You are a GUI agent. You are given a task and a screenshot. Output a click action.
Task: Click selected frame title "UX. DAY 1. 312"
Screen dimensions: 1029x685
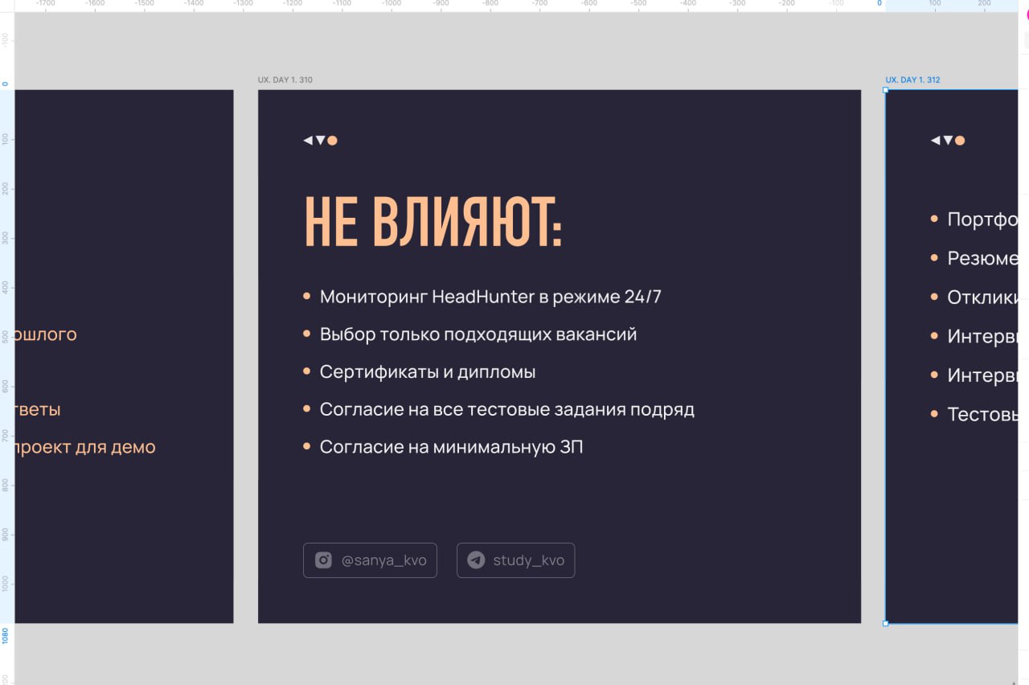pos(912,80)
